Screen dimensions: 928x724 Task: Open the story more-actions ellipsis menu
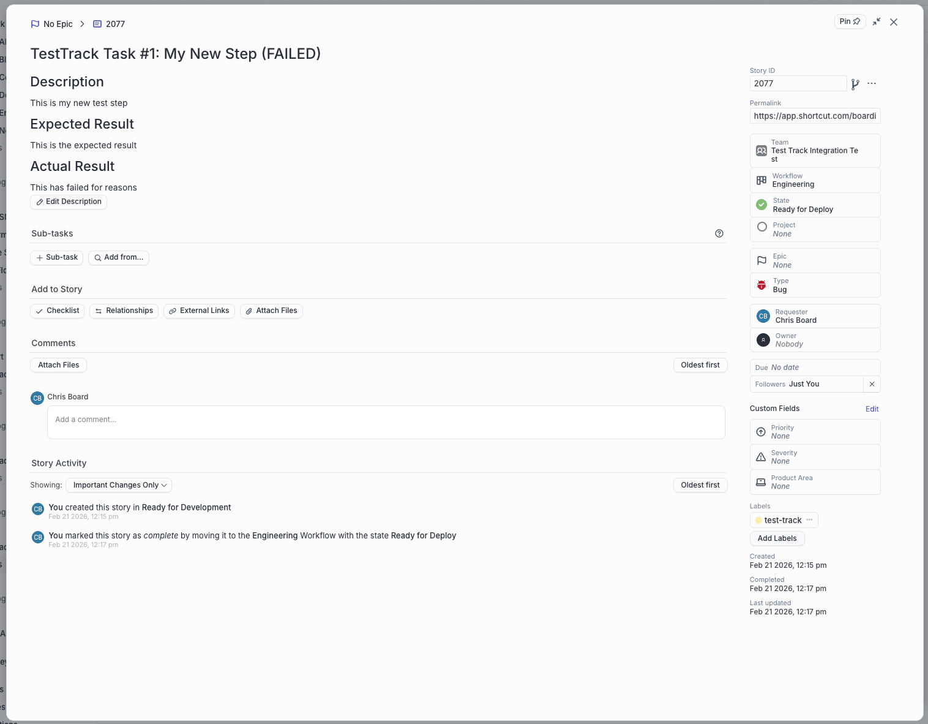pos(872,83)
